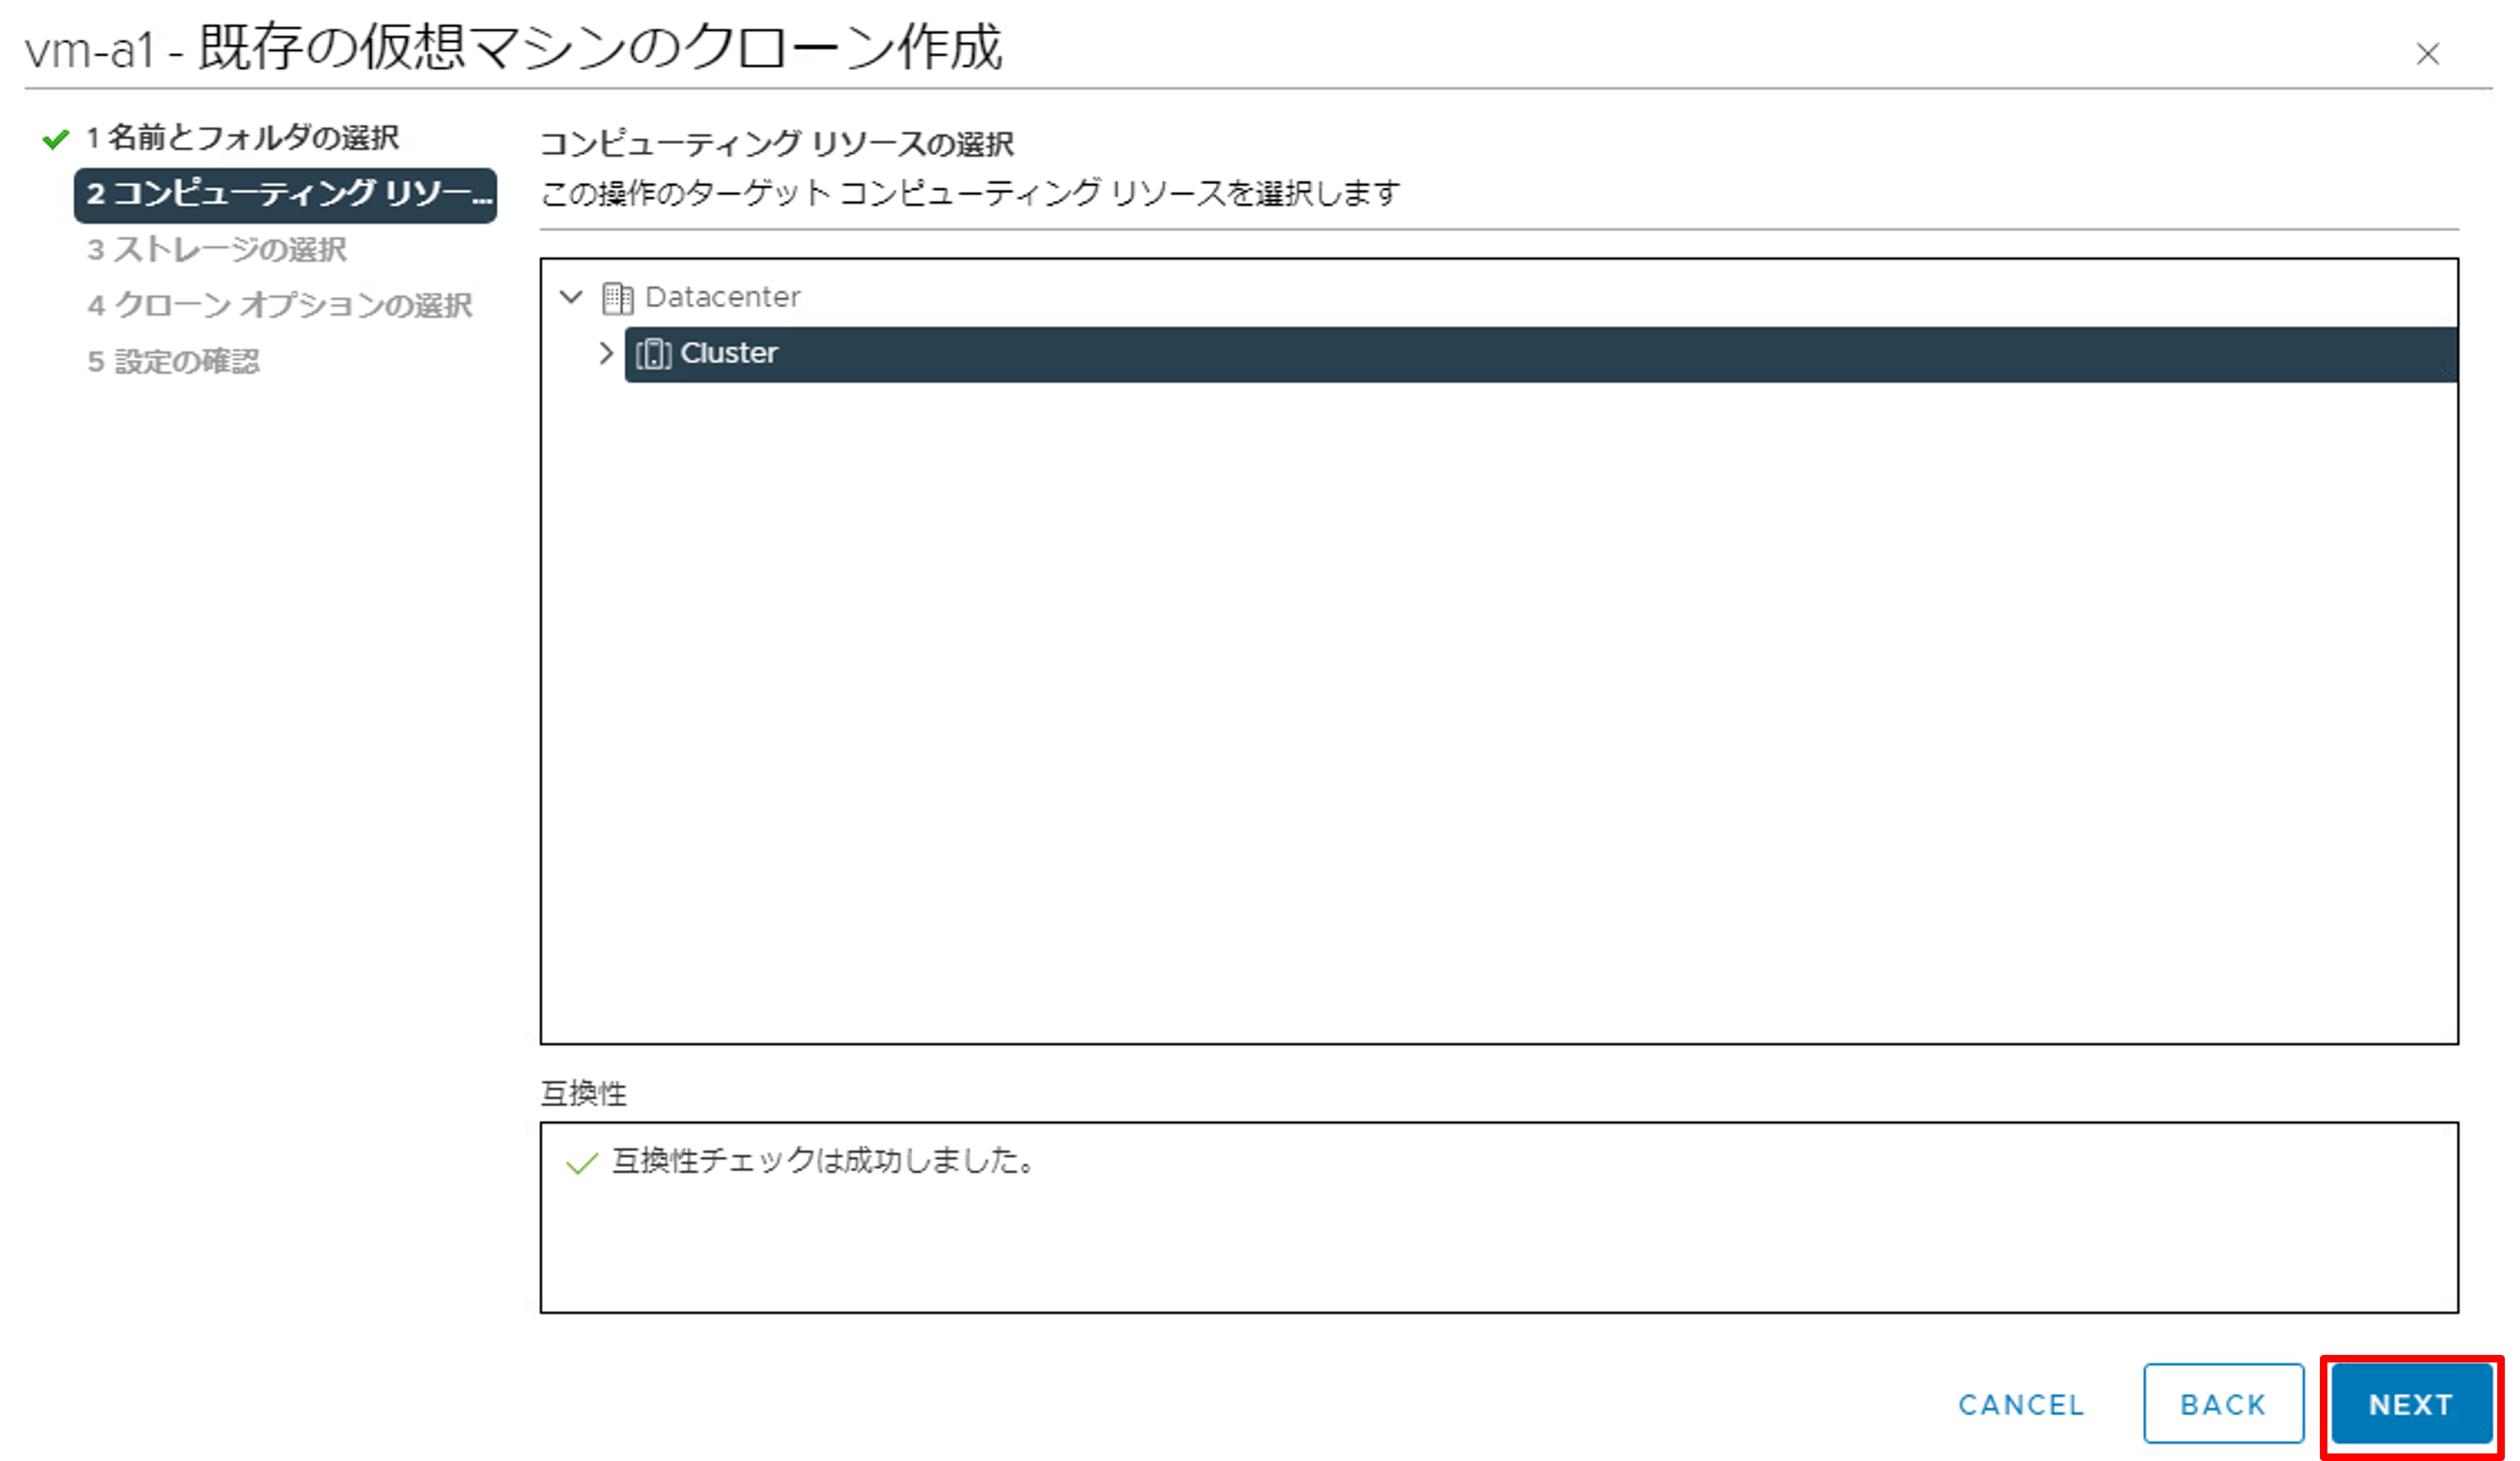This screenshot has width=2520, height=1461.
Task: Open step 2 コンピューティング リソース
Action: 286,194
